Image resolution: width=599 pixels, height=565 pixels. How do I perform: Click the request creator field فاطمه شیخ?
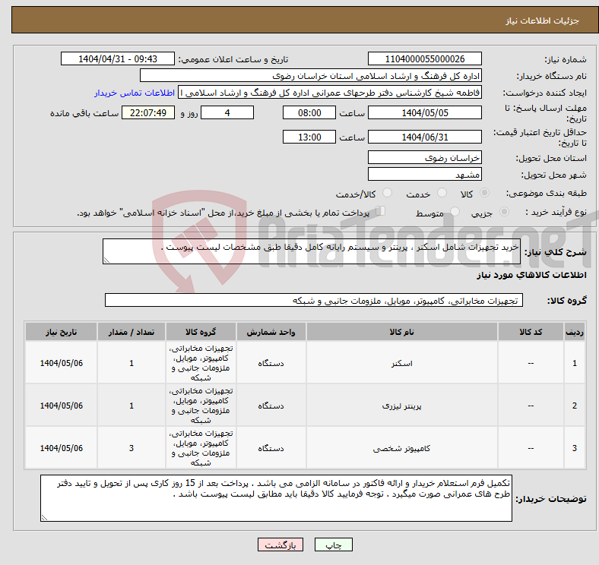[x=330, y=93]
